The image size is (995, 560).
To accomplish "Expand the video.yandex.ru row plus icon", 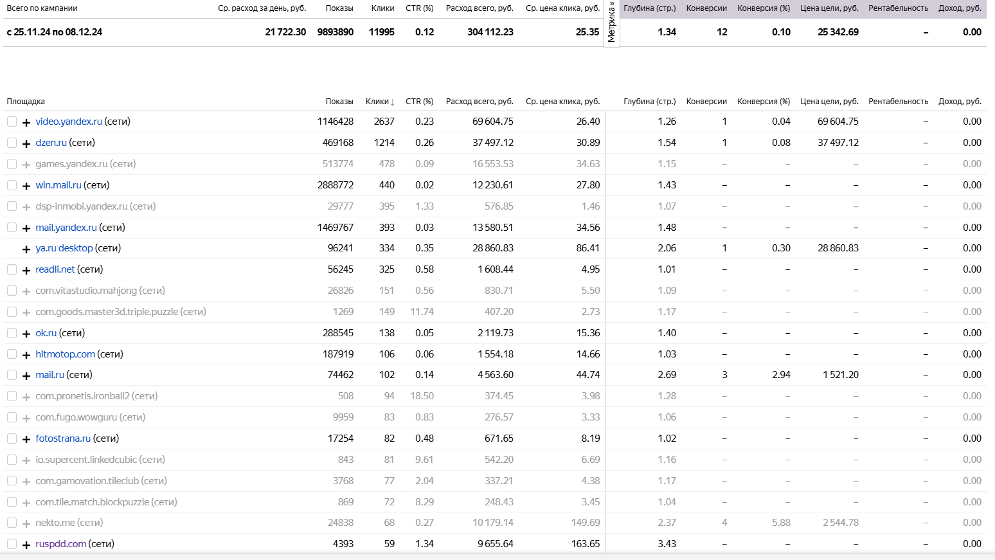I will (x=26, y=122).
